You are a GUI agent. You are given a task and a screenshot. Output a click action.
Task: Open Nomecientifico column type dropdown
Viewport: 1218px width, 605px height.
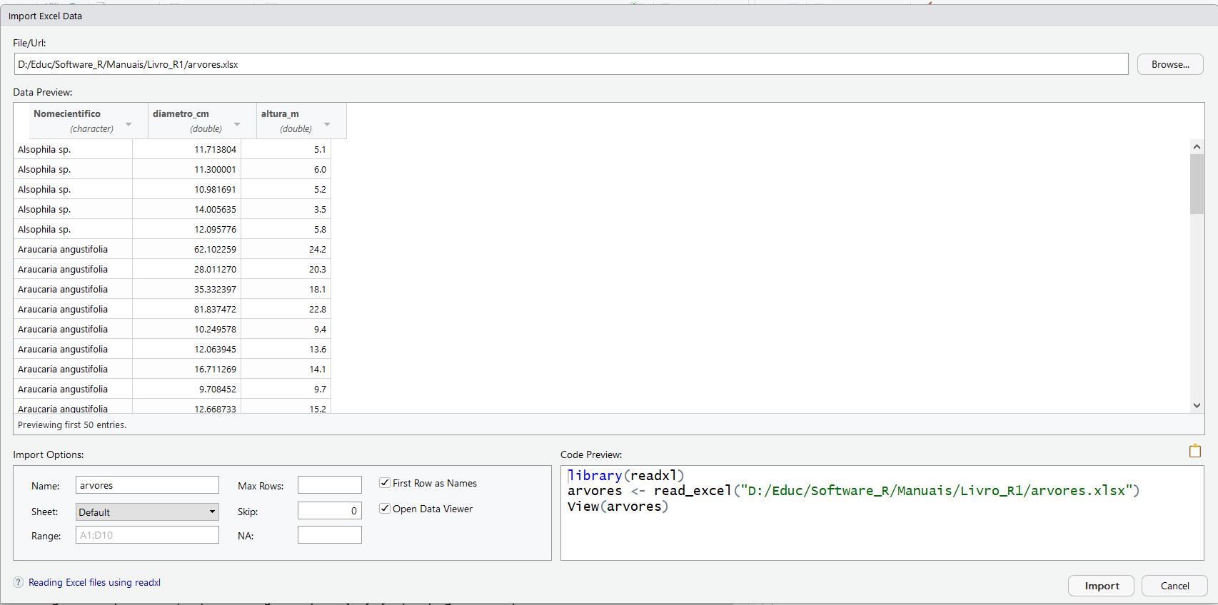point(129,125)
